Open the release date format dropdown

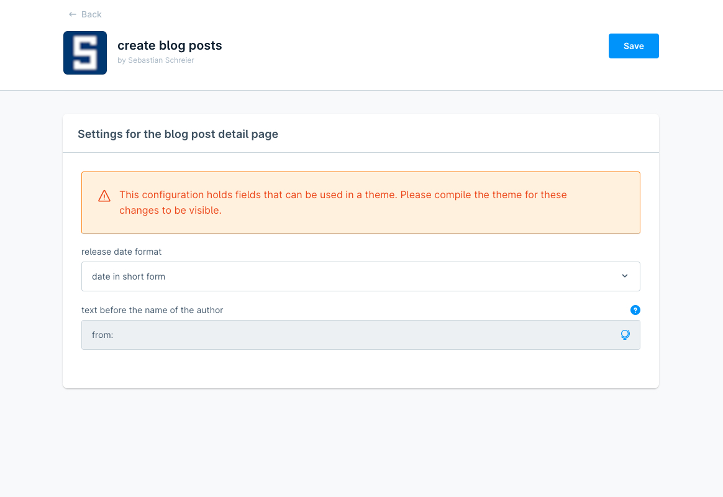tap(360, 276)
